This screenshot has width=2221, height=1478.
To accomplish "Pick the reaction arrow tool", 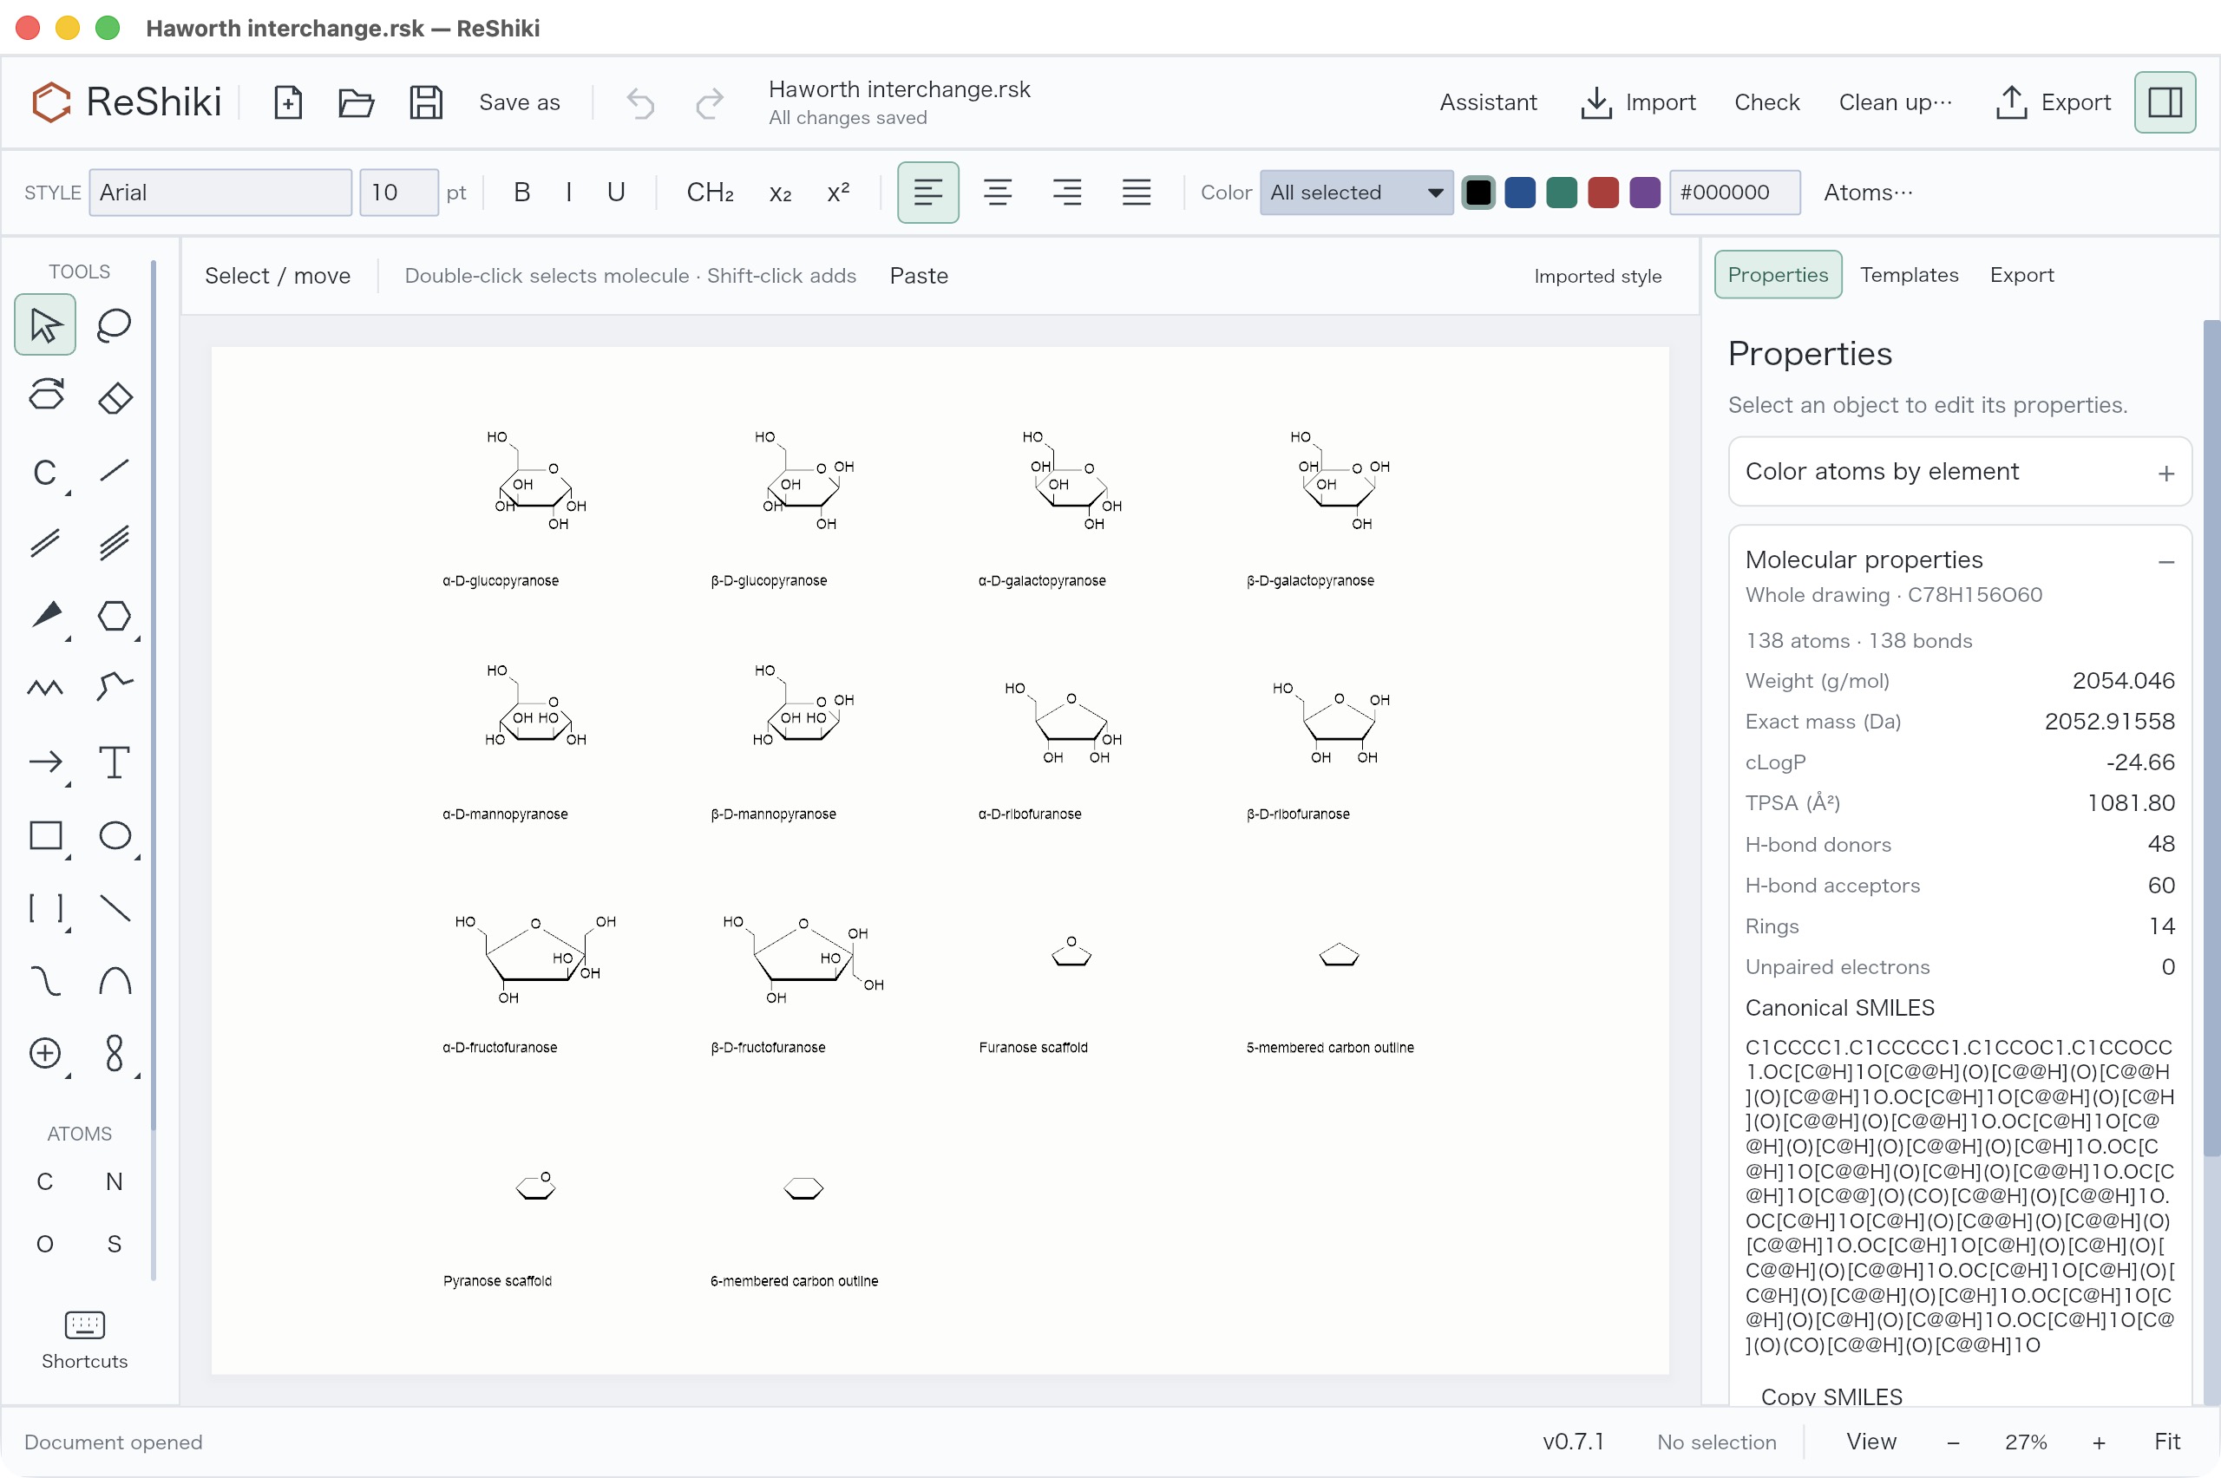I will pyautogui.click(x=44, y=762).
